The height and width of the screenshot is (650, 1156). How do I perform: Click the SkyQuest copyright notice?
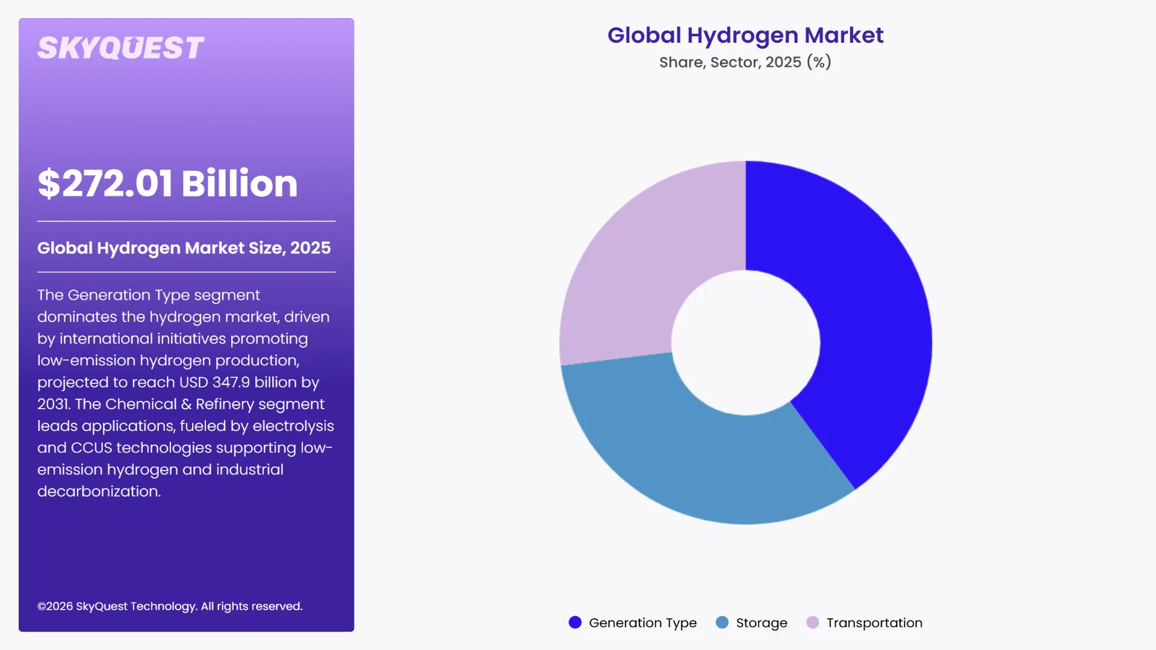coord(170,606)
